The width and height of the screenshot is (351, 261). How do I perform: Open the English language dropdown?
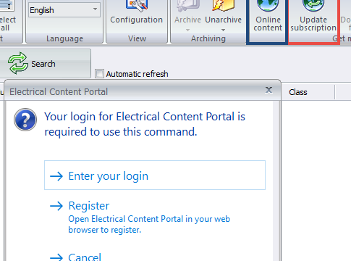(64, 10)
